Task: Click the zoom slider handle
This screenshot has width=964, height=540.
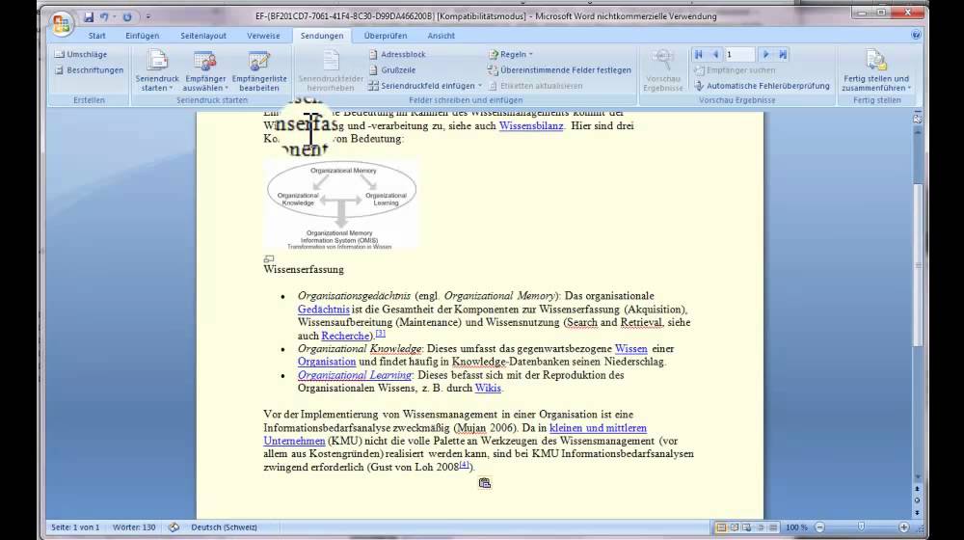Action: (861, 527)
